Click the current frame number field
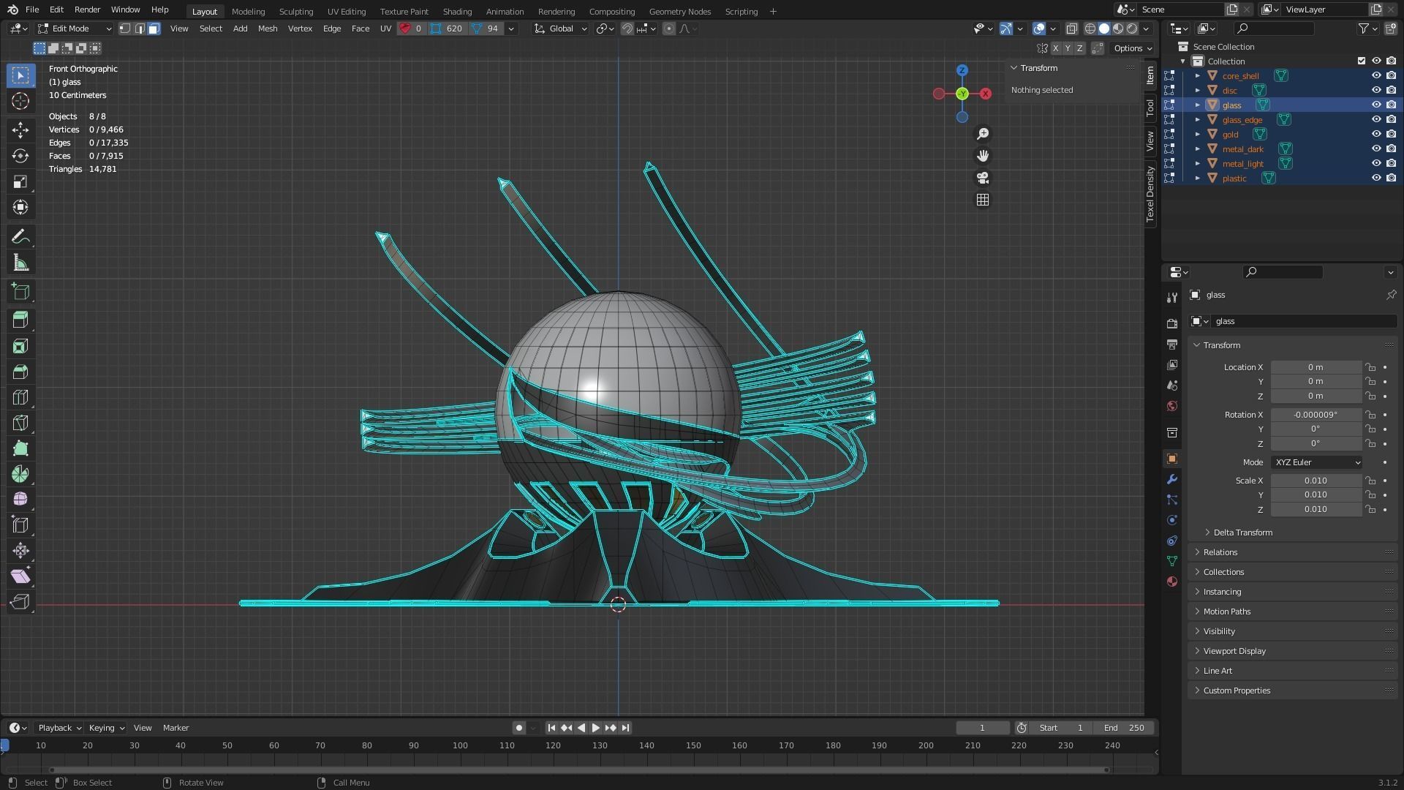The height and width of the screenshot is (790, 1404). click(x=982, y=728)
